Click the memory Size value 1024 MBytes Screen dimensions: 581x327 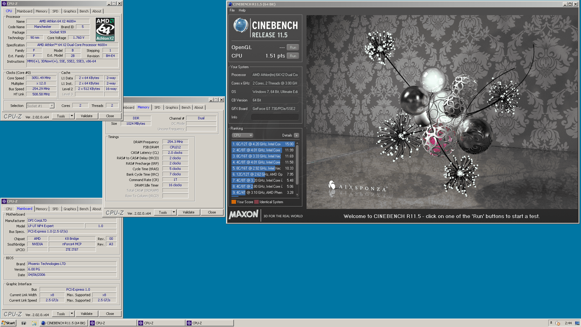(x=136, y=124)
